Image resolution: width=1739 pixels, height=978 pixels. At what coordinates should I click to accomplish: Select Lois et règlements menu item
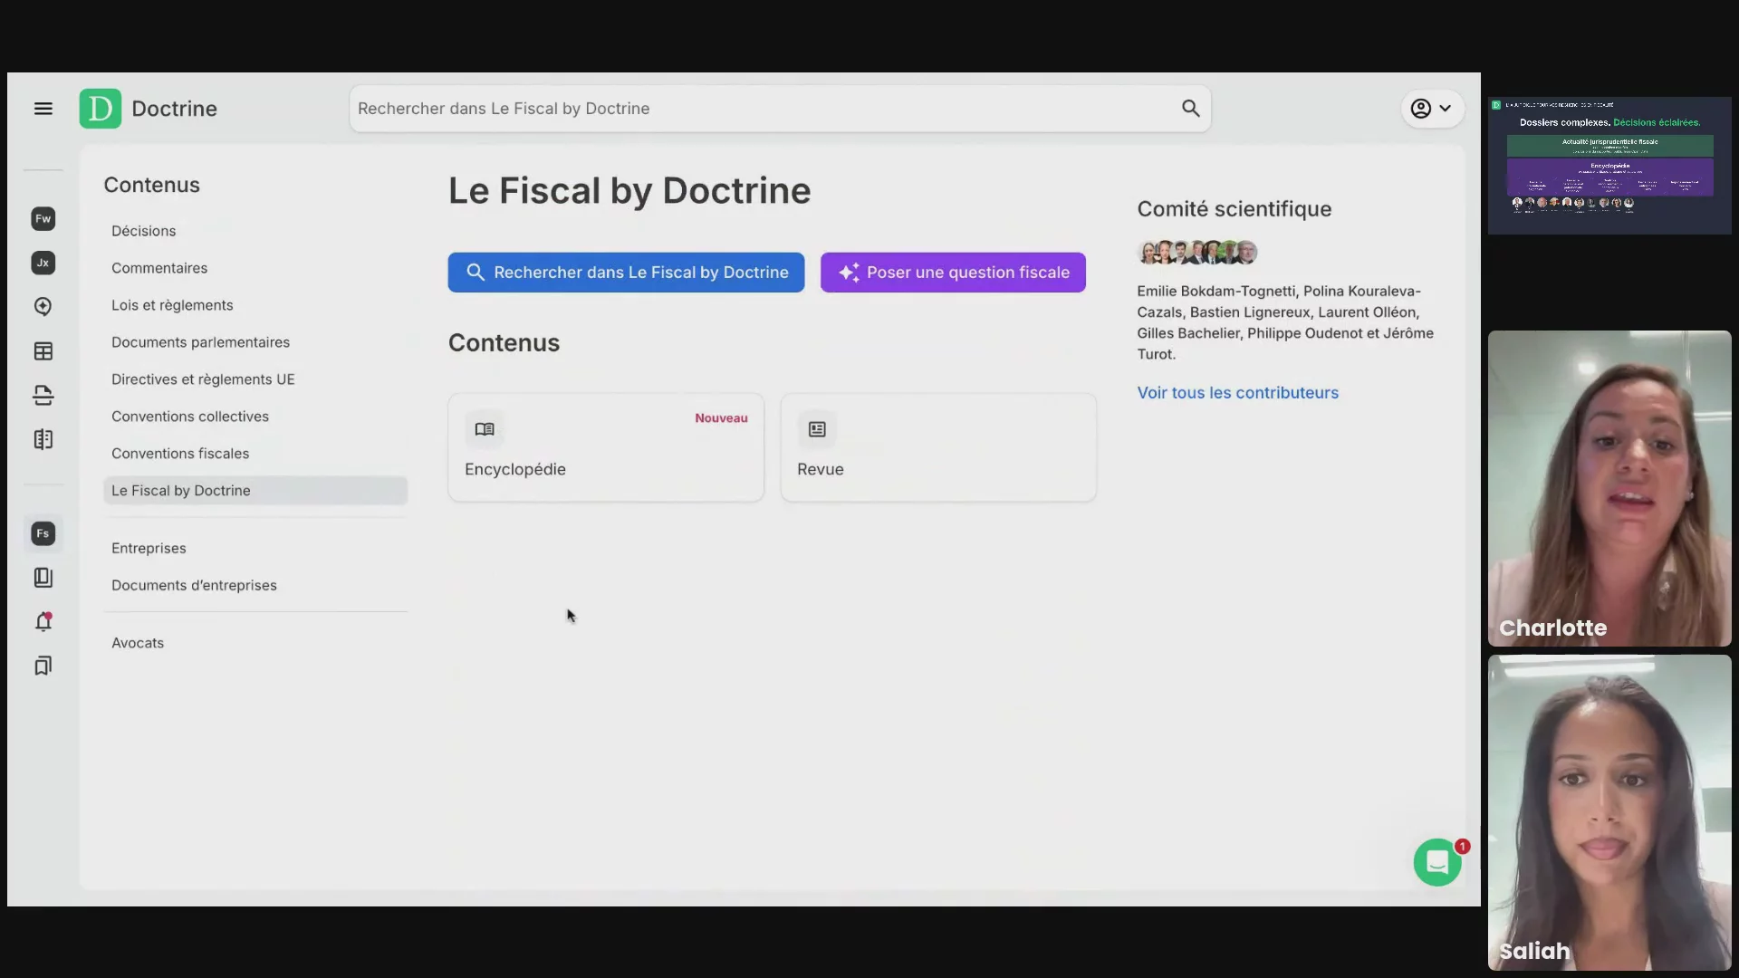pos(172,305)
